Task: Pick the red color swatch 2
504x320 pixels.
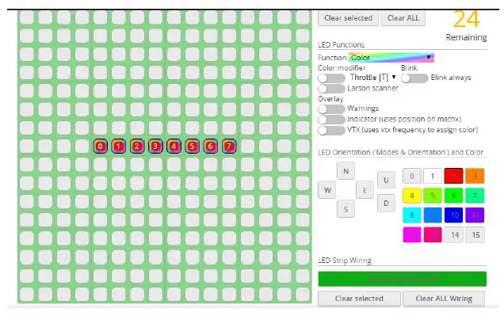Action: point(453,176)
